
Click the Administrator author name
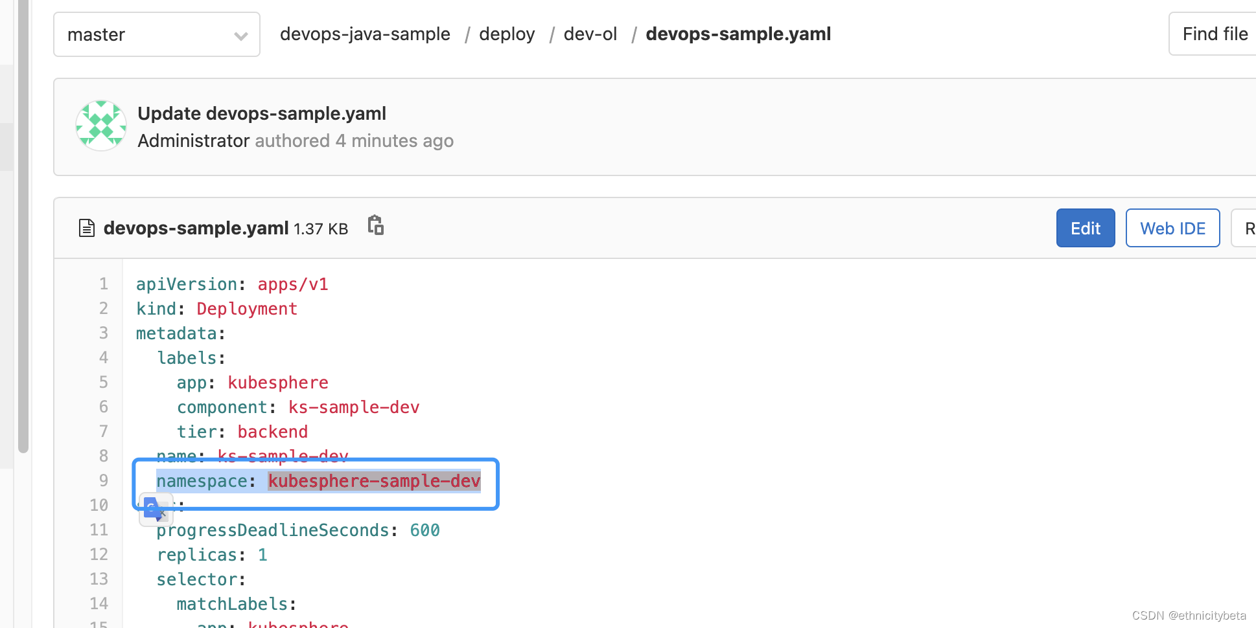coord(192,140)
